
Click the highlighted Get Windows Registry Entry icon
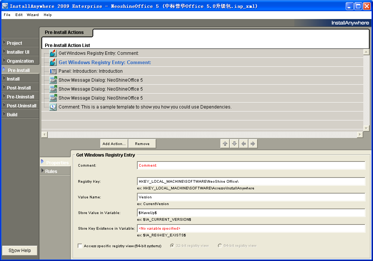(x=53, y=62)
